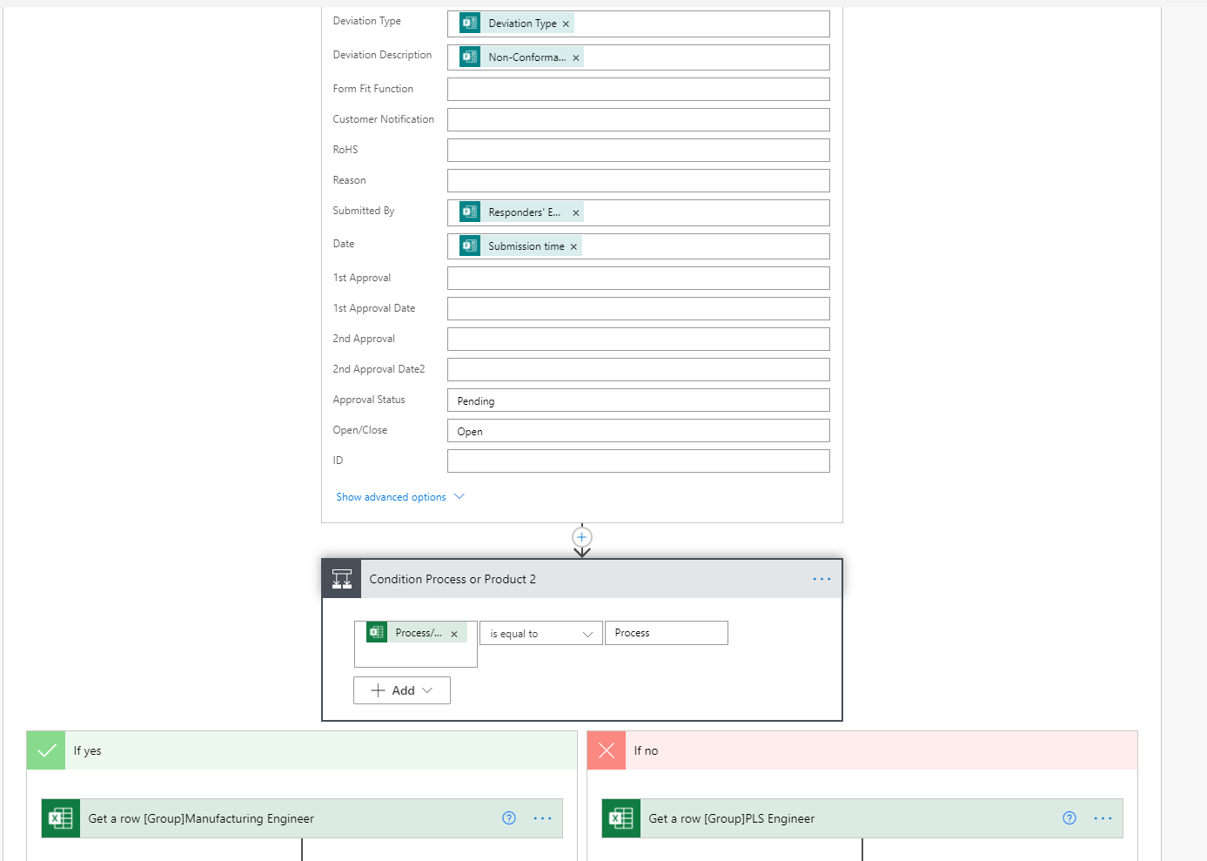This screenshot has width=1207, height=861.
Task: Click the Condition Process or Product 2 title
Action: (x=453, y=579)
